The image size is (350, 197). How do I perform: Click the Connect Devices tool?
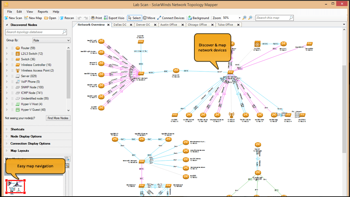tap(171, 18)
